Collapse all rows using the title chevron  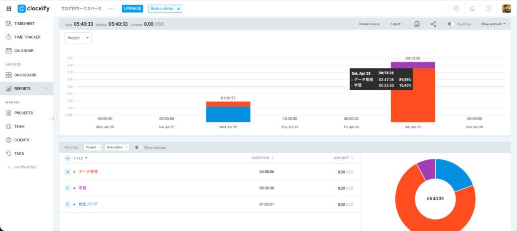point(68,158)
